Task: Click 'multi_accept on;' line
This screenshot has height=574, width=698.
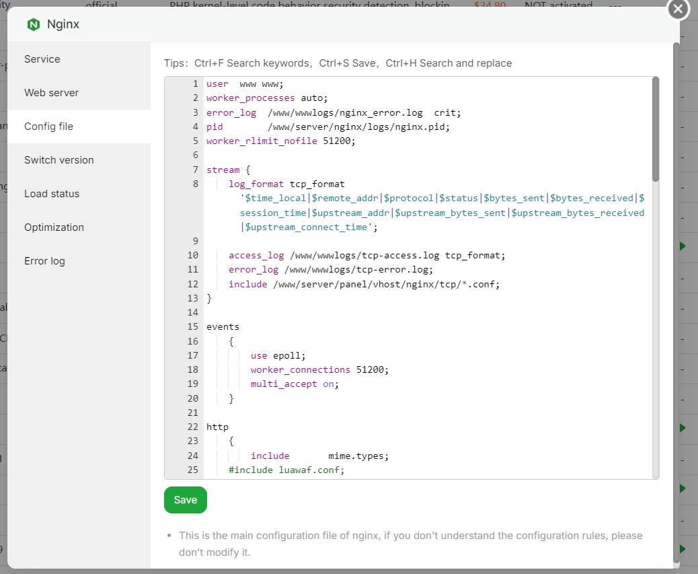Action: (x=295, y=384)
